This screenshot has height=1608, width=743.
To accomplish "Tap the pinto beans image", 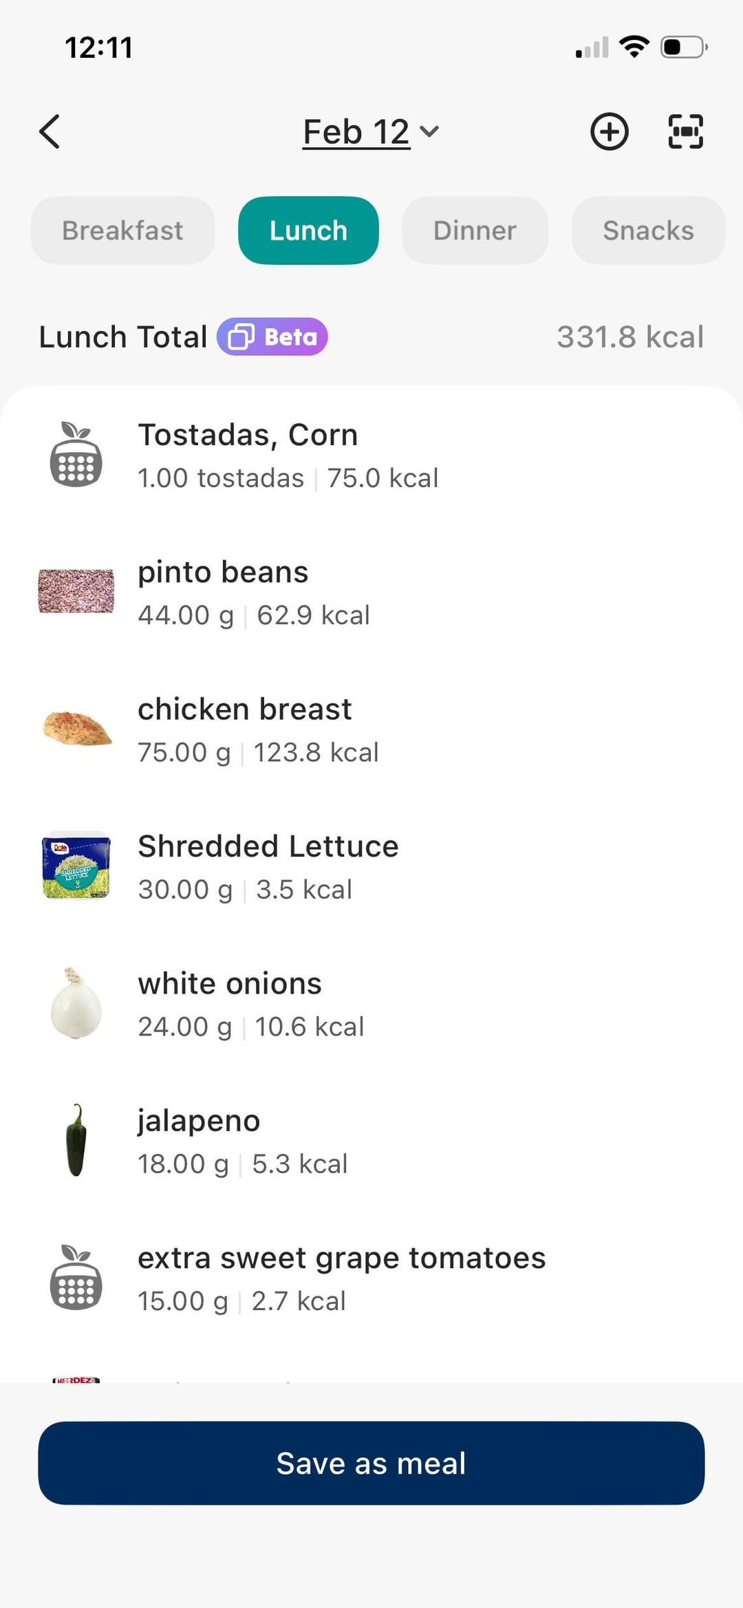I will (76, 591).
